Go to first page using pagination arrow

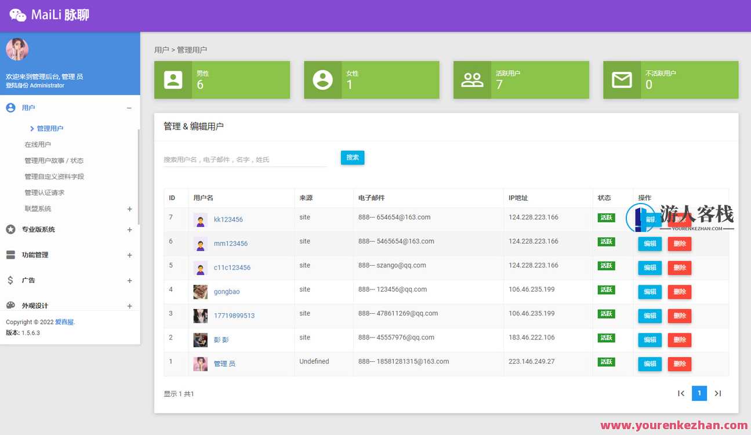[681, 393]
